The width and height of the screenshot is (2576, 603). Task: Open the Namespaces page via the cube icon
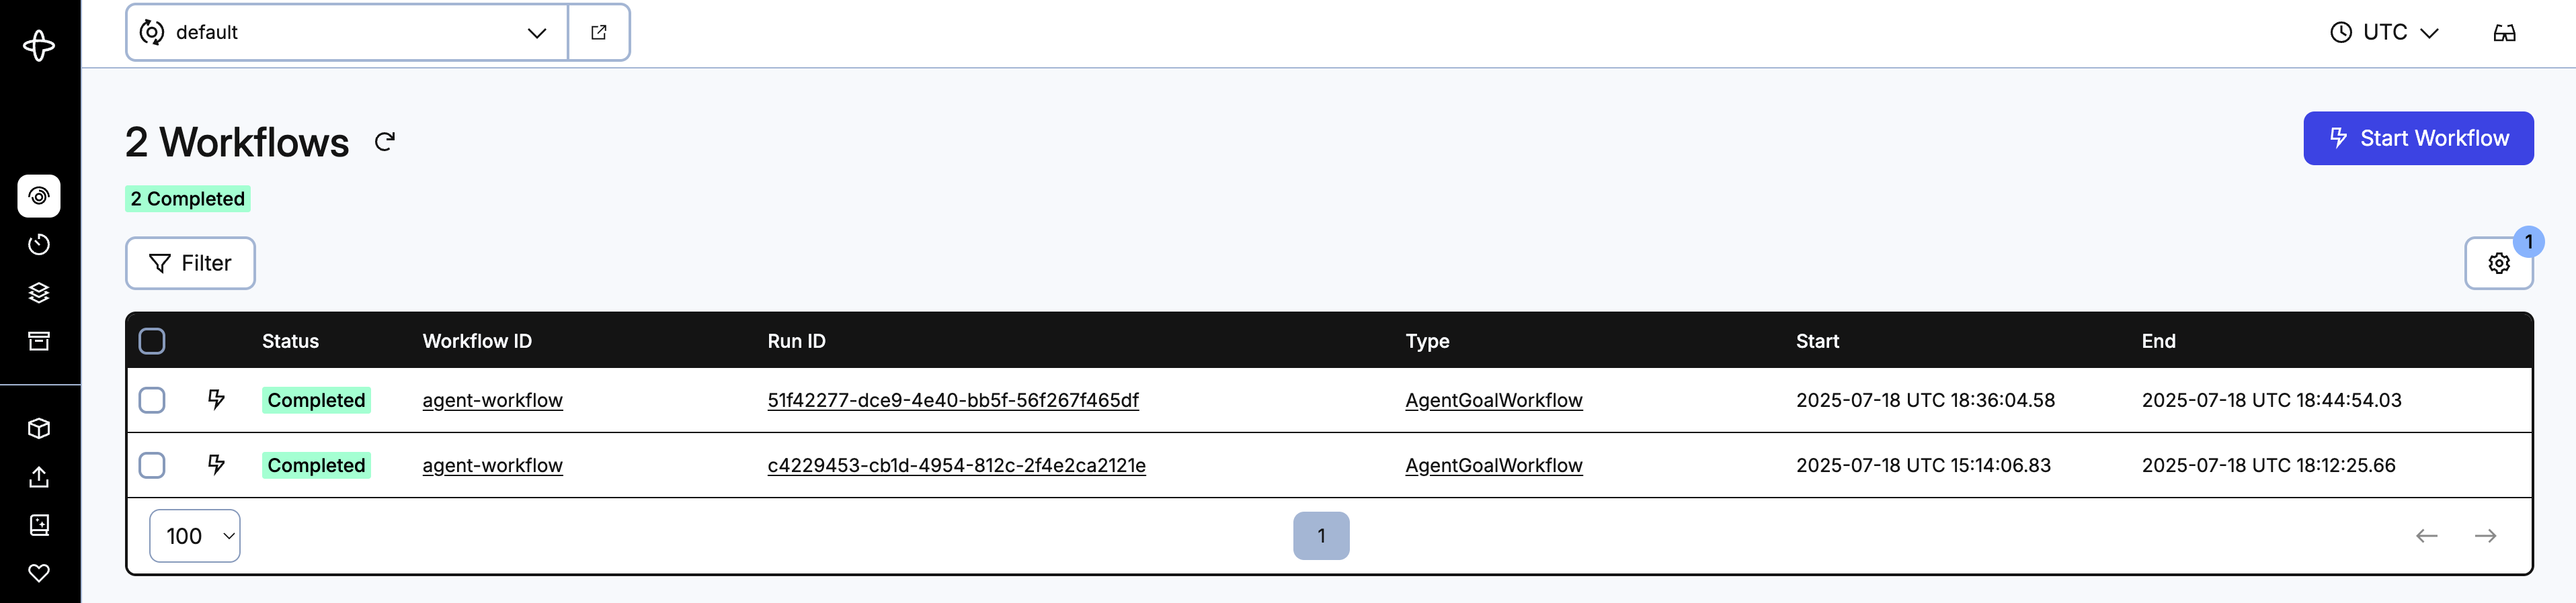(38, 427)
